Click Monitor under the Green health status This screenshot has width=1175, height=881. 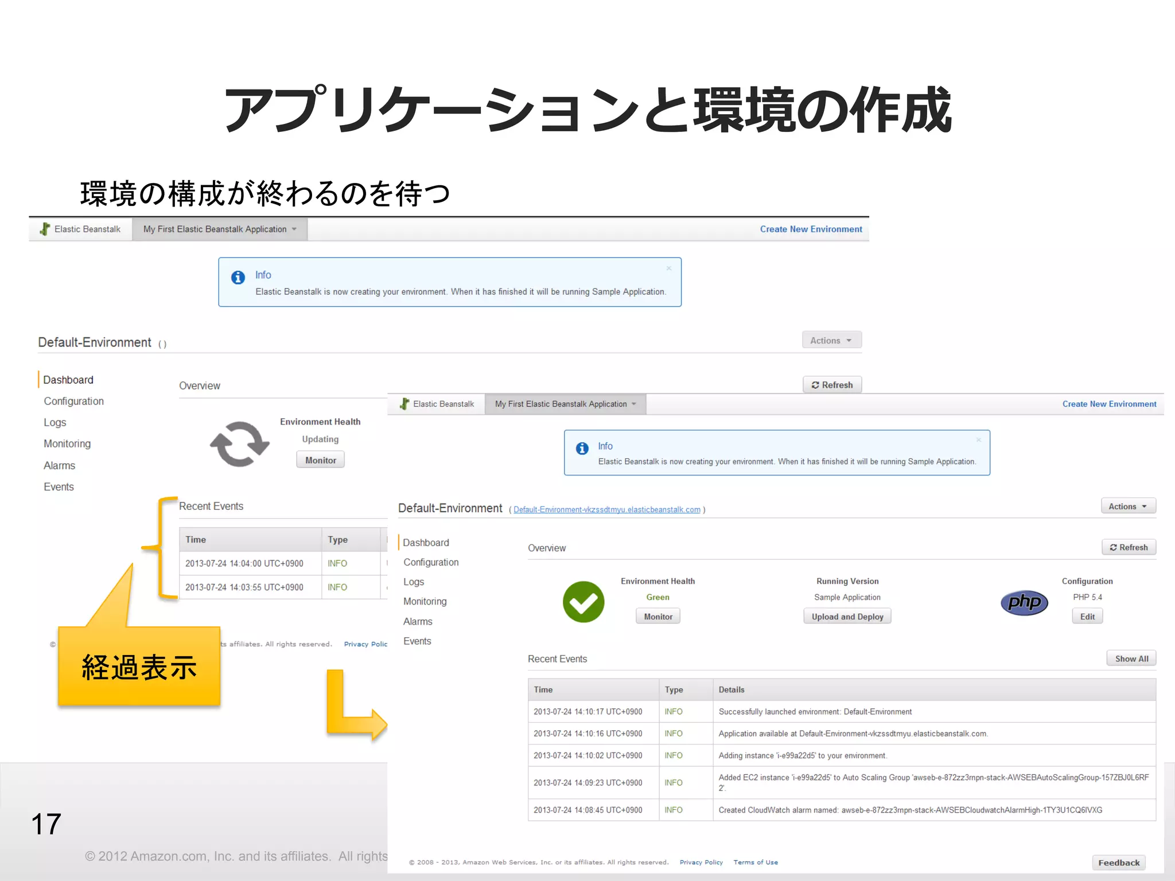click(x=657, y=617)
